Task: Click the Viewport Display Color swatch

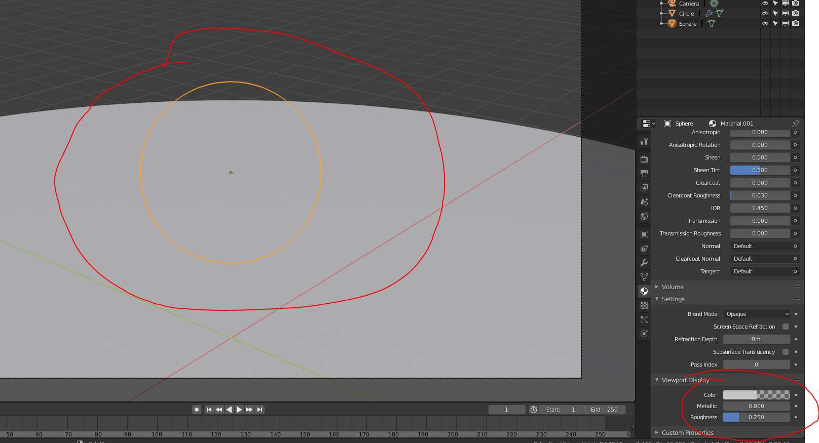Action: coord(757,395)
